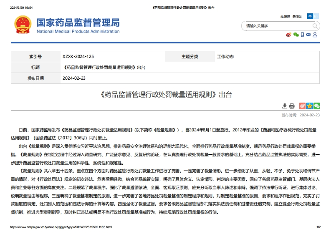The height and width of the screenshot is (234, 331).
Task: Click 标题 table label
Action: pyautogui.click(x=35, y=68)
